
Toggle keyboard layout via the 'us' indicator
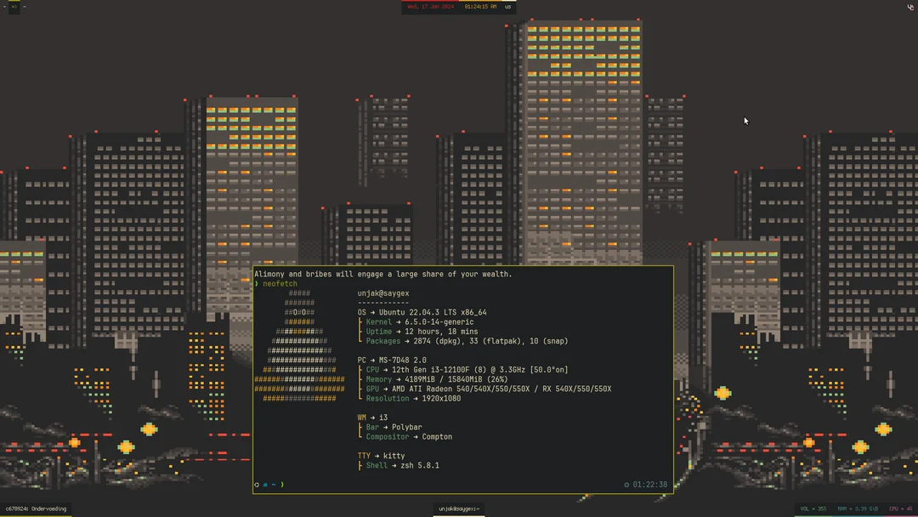pos(507,6)
